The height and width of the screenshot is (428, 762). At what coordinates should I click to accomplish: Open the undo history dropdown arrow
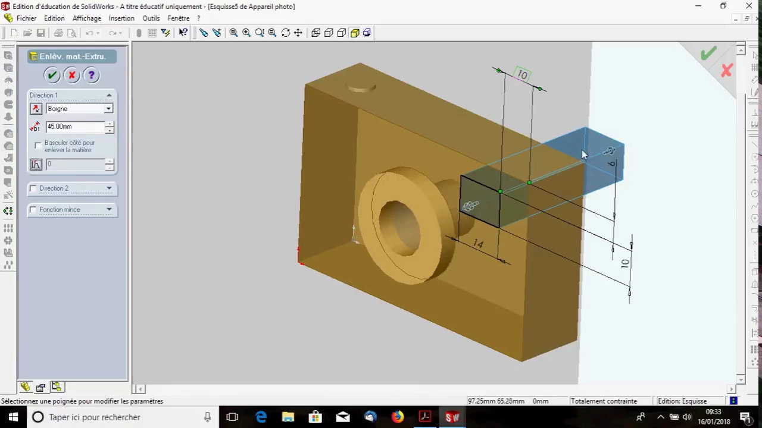coord(98,33)
